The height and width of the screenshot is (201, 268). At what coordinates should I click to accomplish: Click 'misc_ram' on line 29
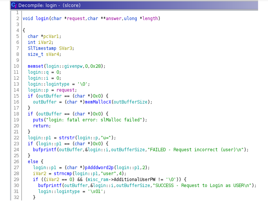(98, 179)
